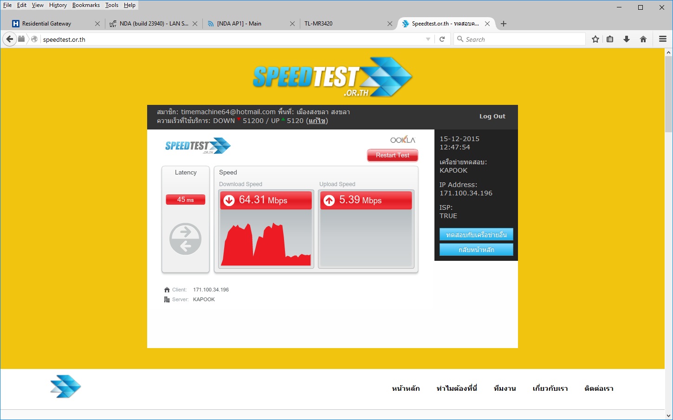
Task: Open a new tab with plus icon
Action: tap(504, 24)
